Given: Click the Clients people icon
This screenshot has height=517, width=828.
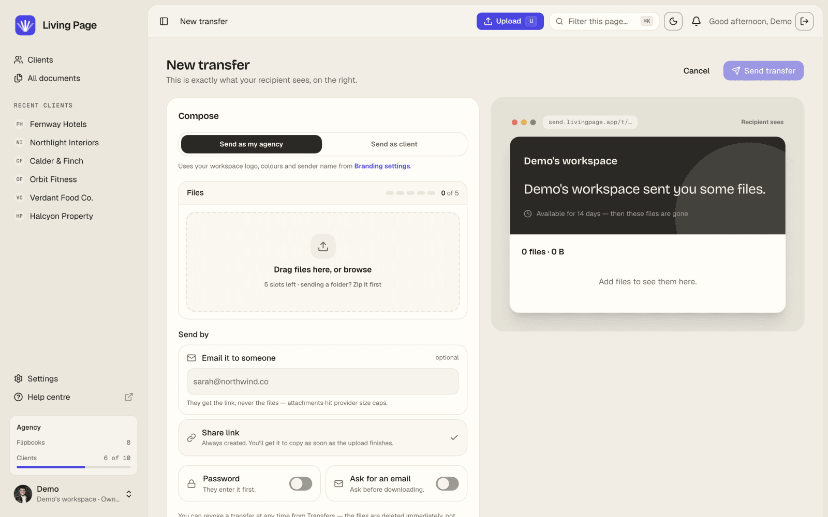Looking at the screenshot, I should click(19, 60).
